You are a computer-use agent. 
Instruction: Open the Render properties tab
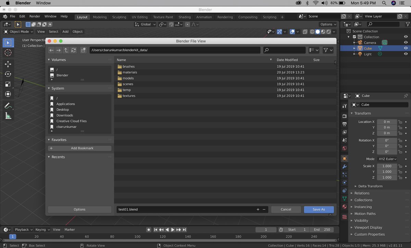click(x=345, y=116)
